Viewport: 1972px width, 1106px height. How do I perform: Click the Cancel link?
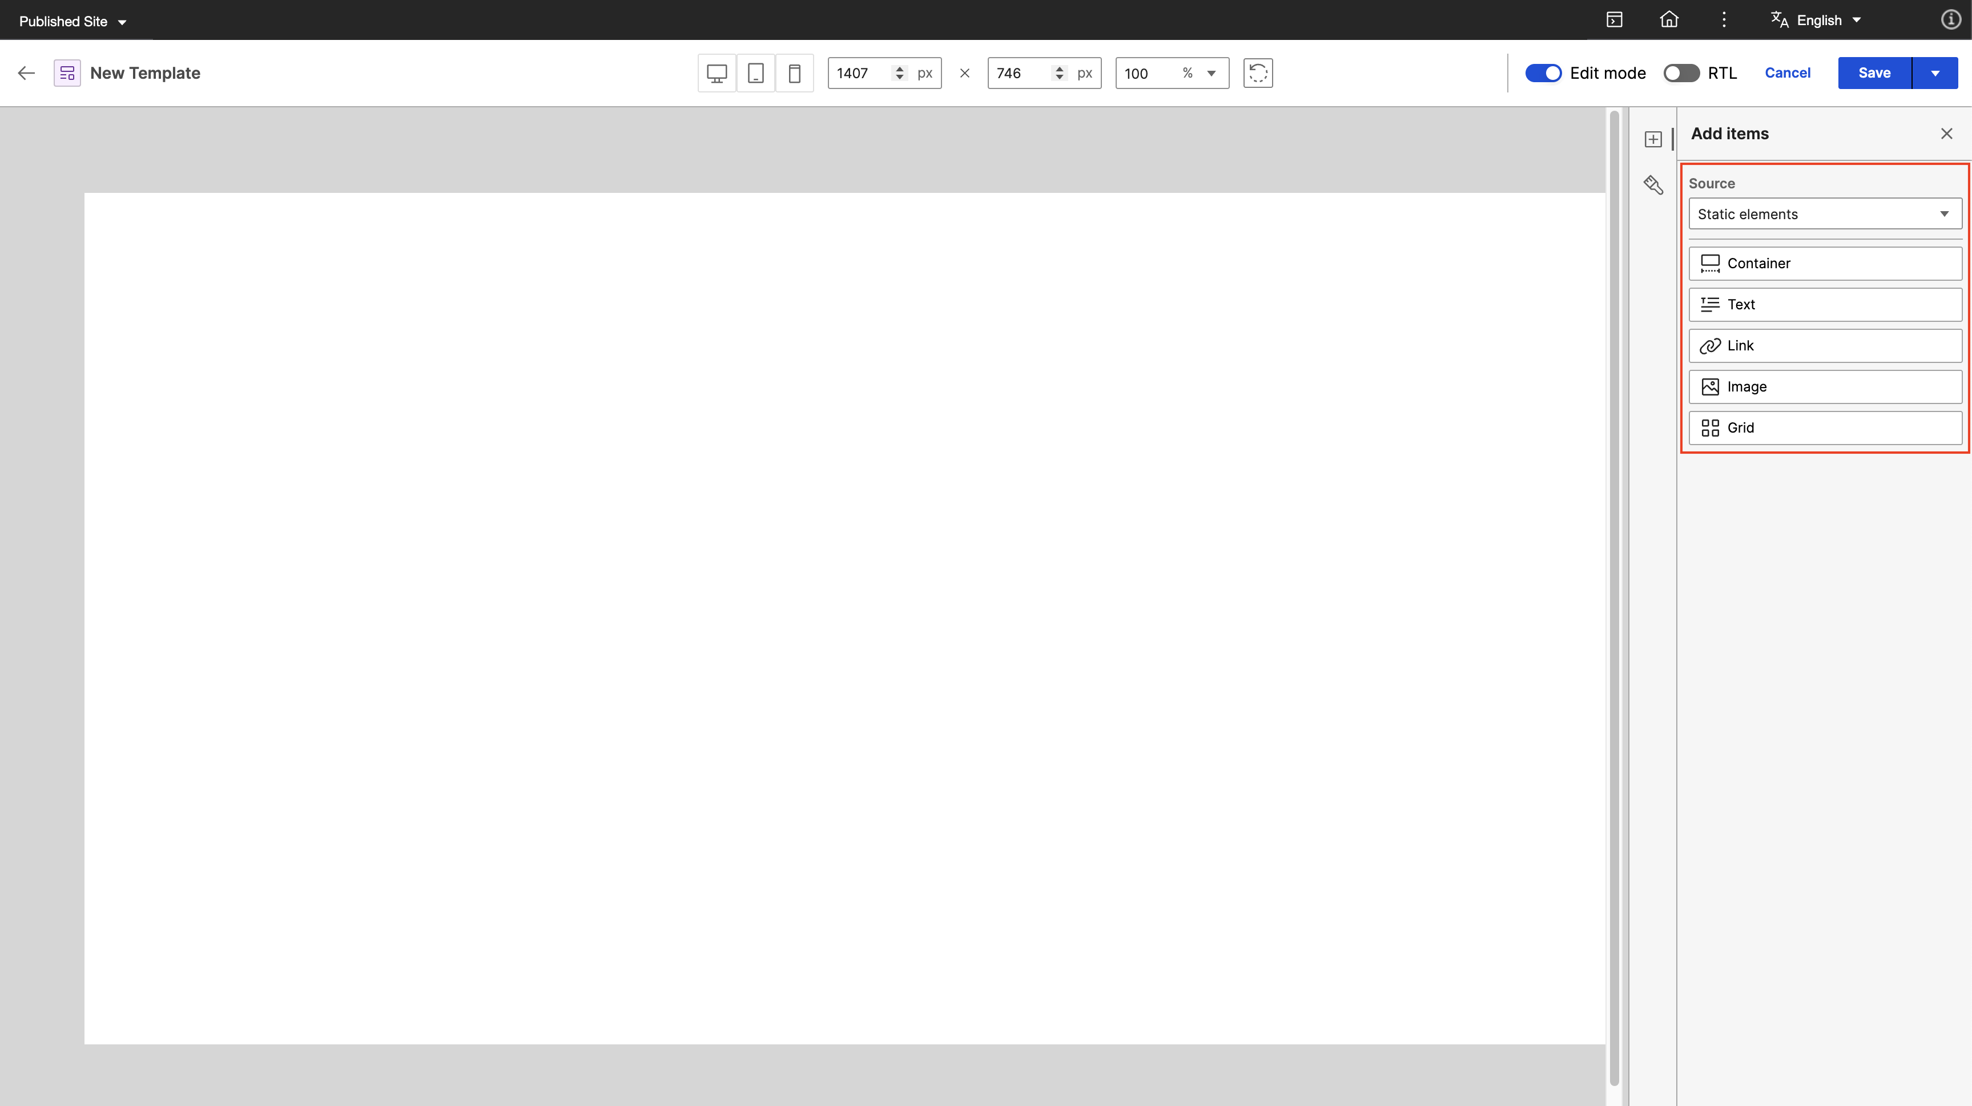coord(1788,74)
